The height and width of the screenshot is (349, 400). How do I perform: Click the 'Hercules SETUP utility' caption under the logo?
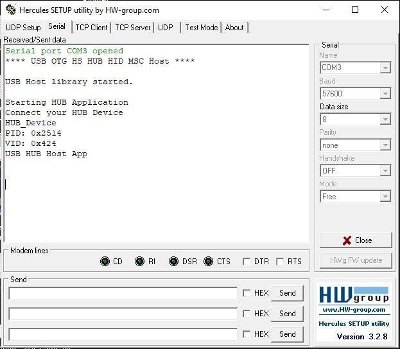[x=354, y=323]
